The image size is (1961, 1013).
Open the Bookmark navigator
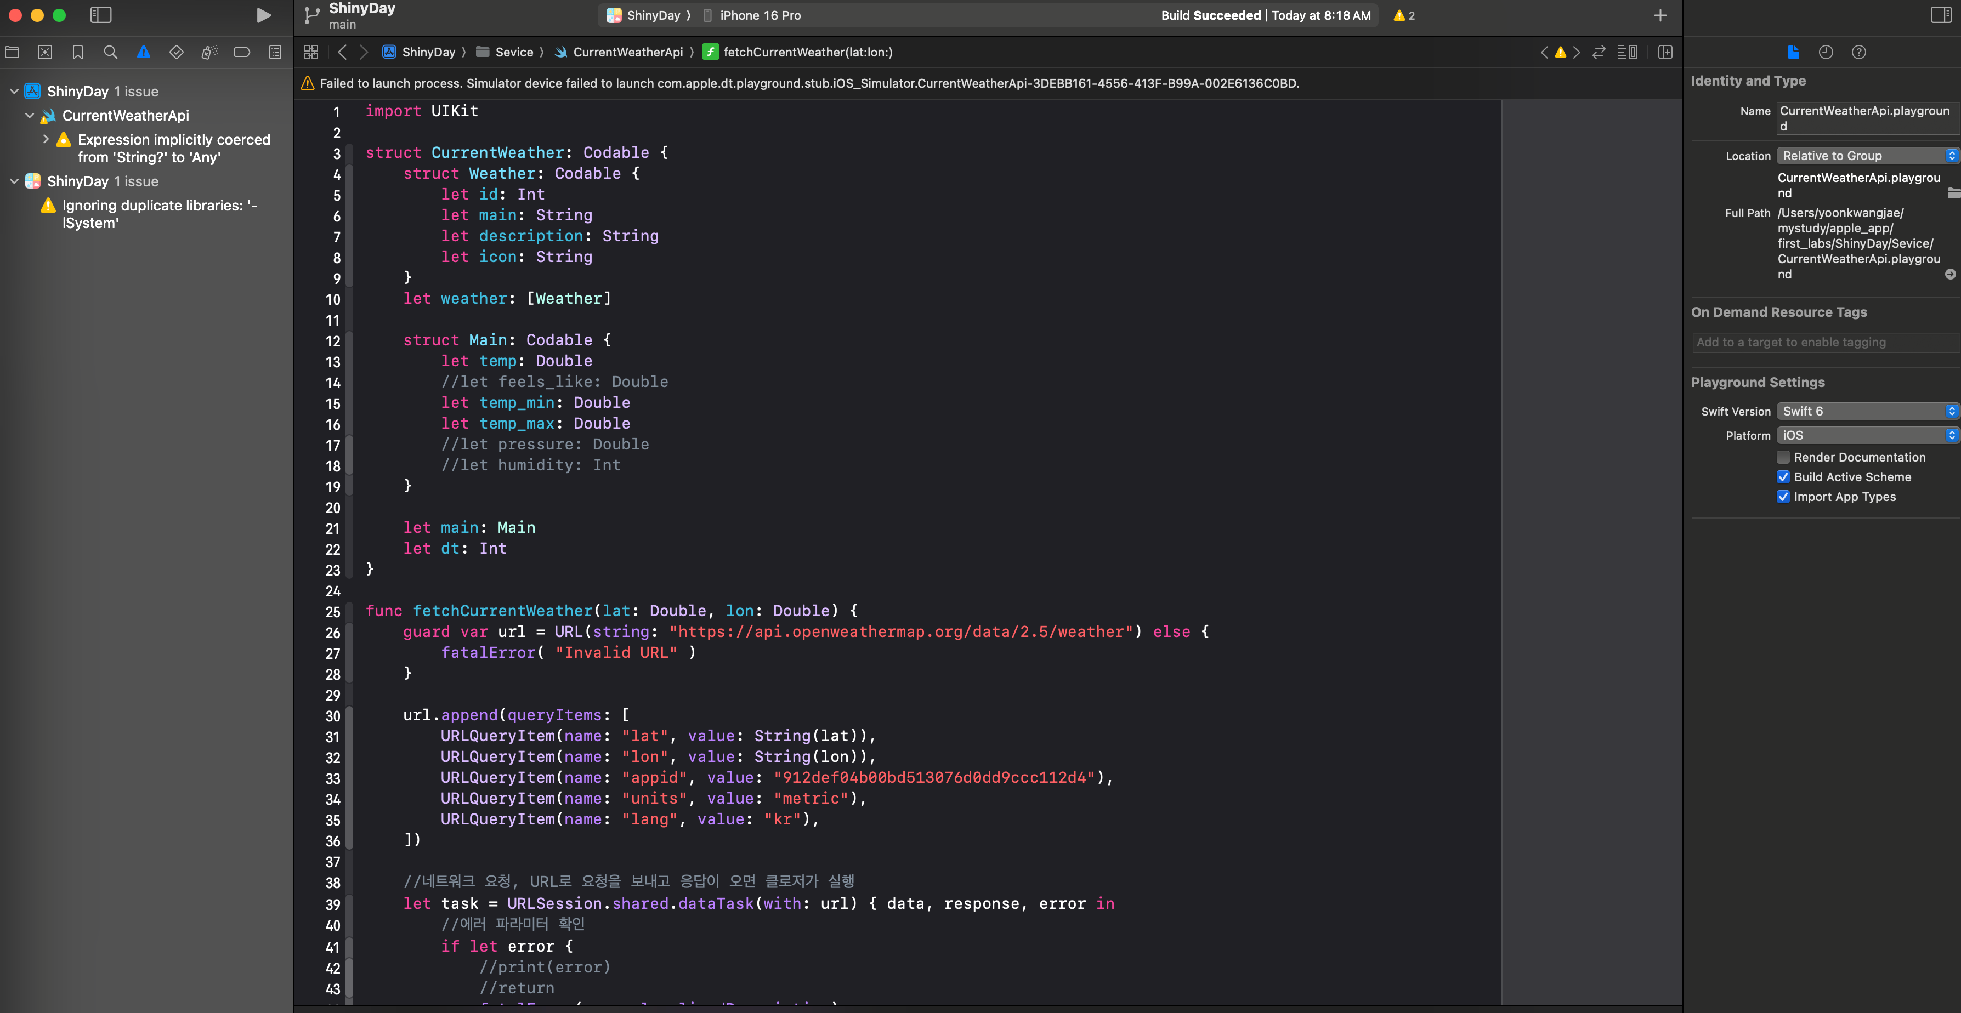(78, 52)
